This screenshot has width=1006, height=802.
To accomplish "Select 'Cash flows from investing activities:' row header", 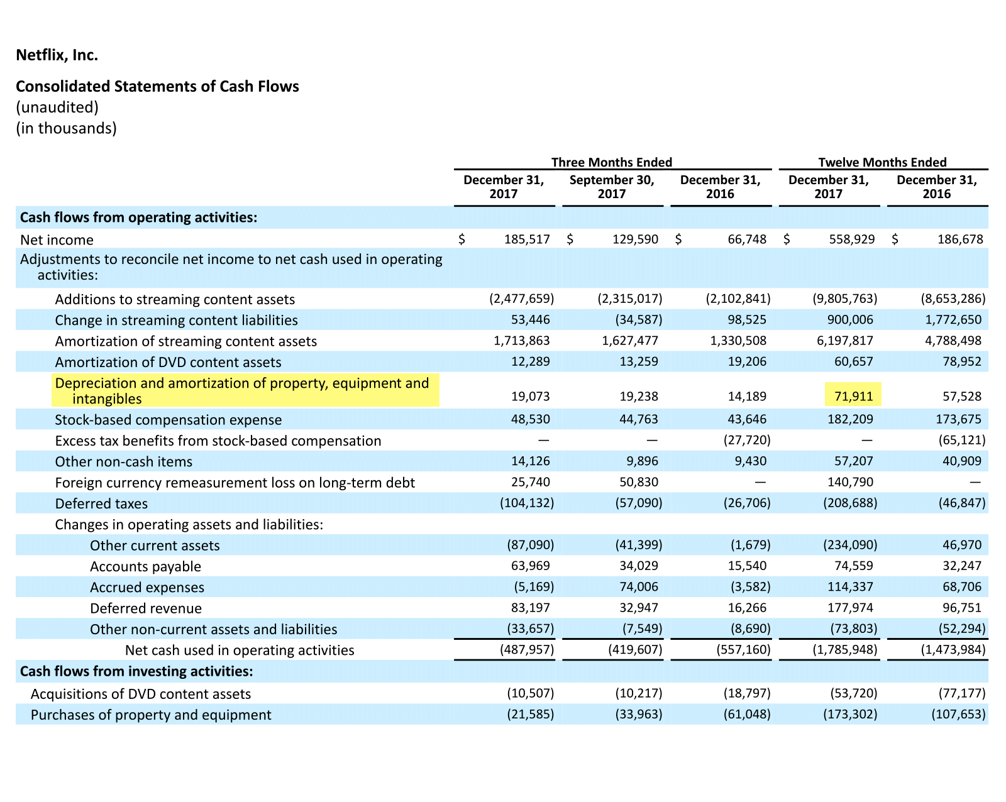I will (136, 671).
